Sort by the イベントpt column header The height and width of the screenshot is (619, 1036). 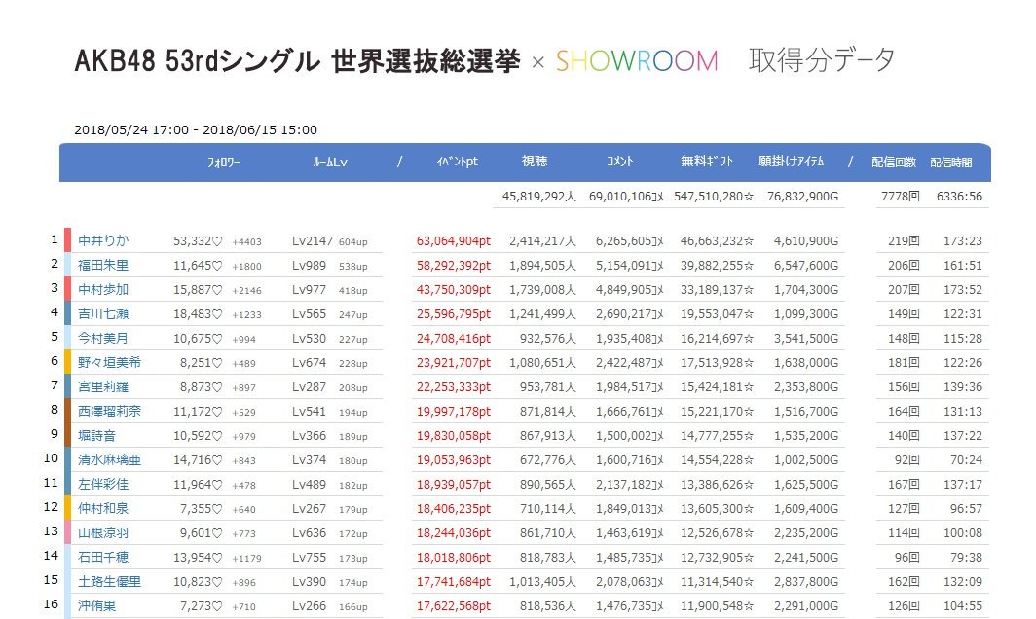pyautogui.click(x=458, y=162)
